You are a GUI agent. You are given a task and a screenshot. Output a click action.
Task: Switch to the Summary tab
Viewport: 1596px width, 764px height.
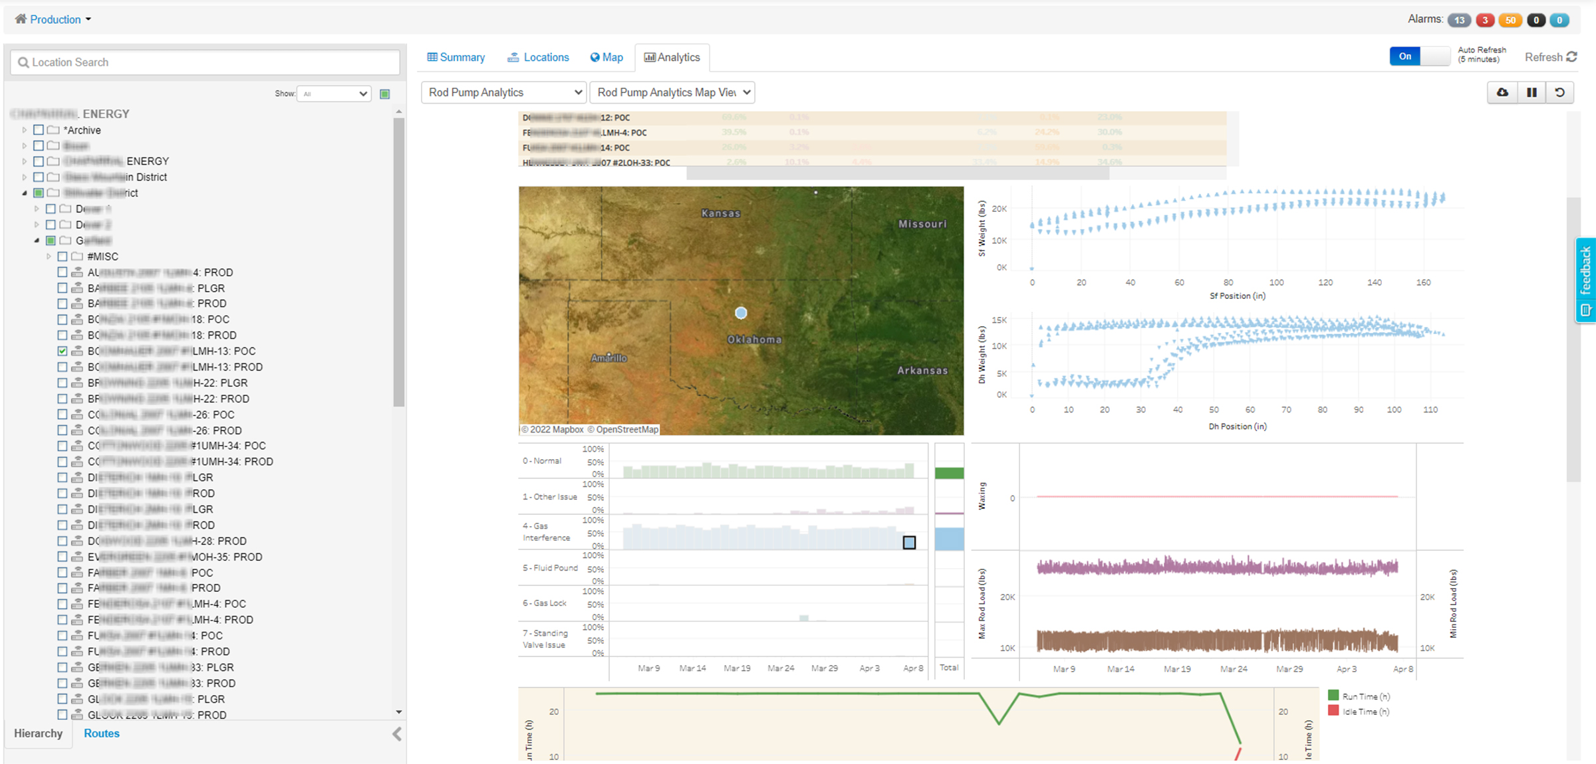(456, 57)
